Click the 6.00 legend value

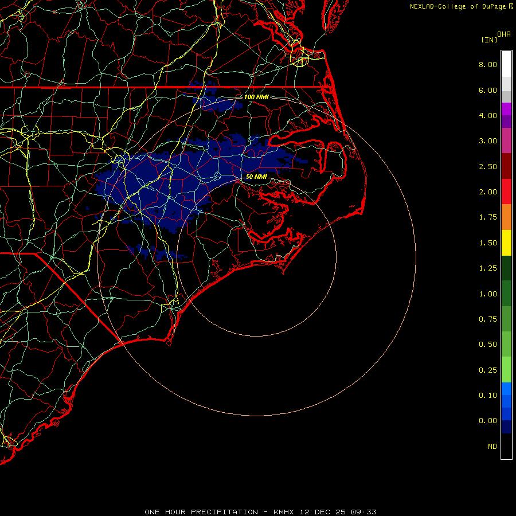coord(488,90)
